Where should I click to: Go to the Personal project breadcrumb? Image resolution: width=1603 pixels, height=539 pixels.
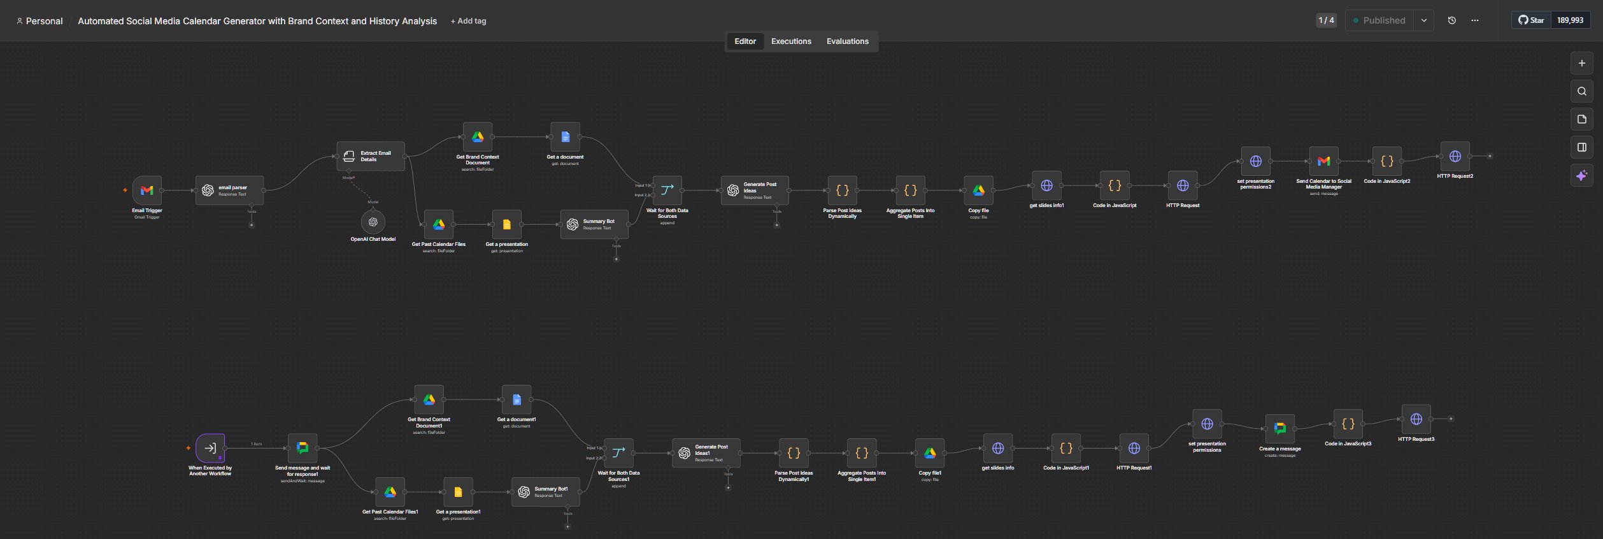tap(39, 21)
